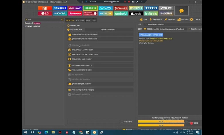Focus the model search field

click(44, 20)
